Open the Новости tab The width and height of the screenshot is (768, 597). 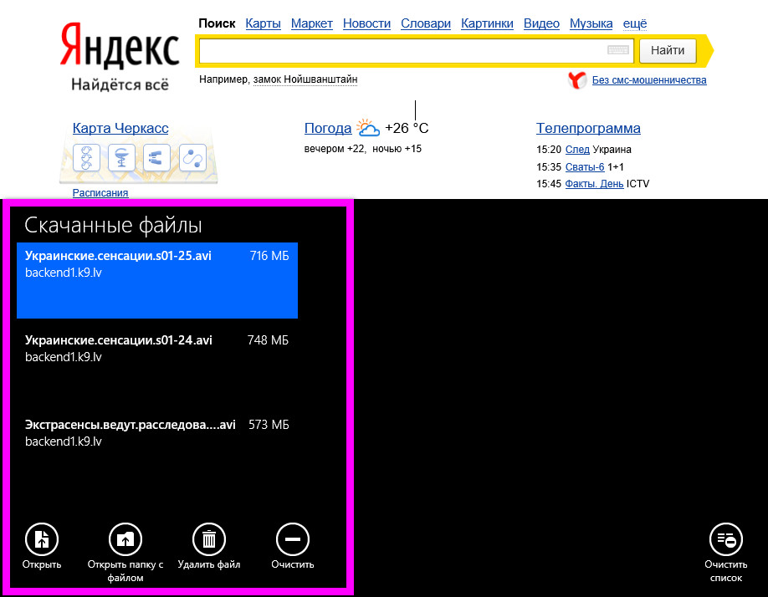tap(366, 23)
